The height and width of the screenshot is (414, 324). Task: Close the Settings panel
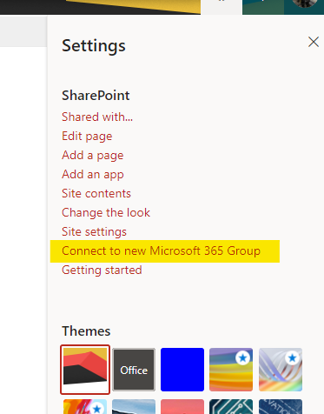(314, 42)
